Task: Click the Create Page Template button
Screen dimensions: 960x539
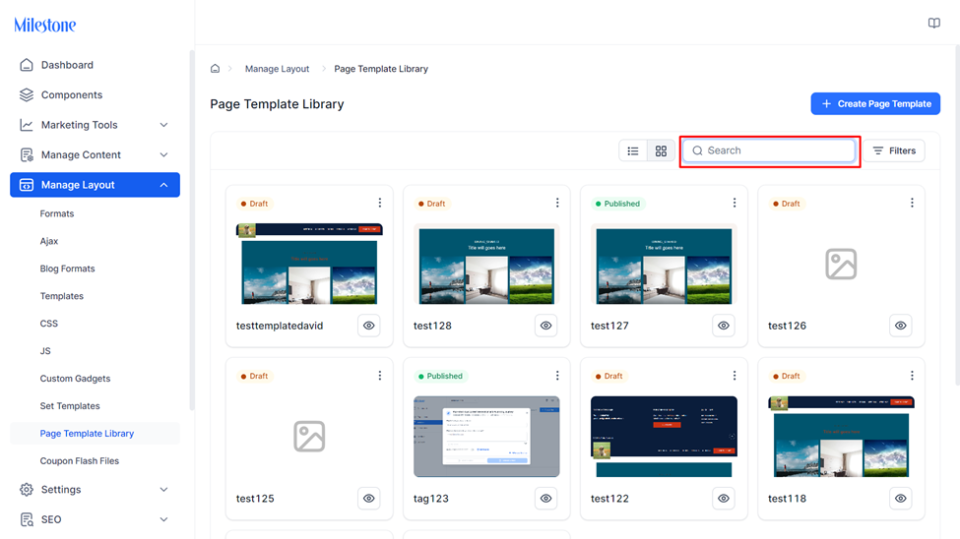Action: point(875,104)
